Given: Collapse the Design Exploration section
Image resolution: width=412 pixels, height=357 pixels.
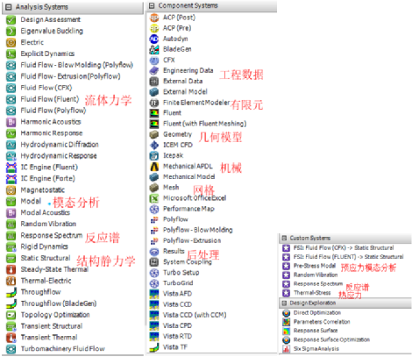Looking at the screenshot, I should (284, 303).
